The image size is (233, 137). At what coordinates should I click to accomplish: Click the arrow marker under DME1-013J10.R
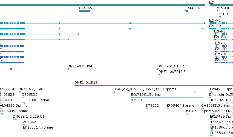pyautogui.click(x=158, y=69)
